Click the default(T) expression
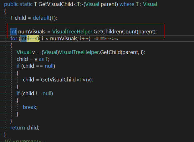 point(45,18)
